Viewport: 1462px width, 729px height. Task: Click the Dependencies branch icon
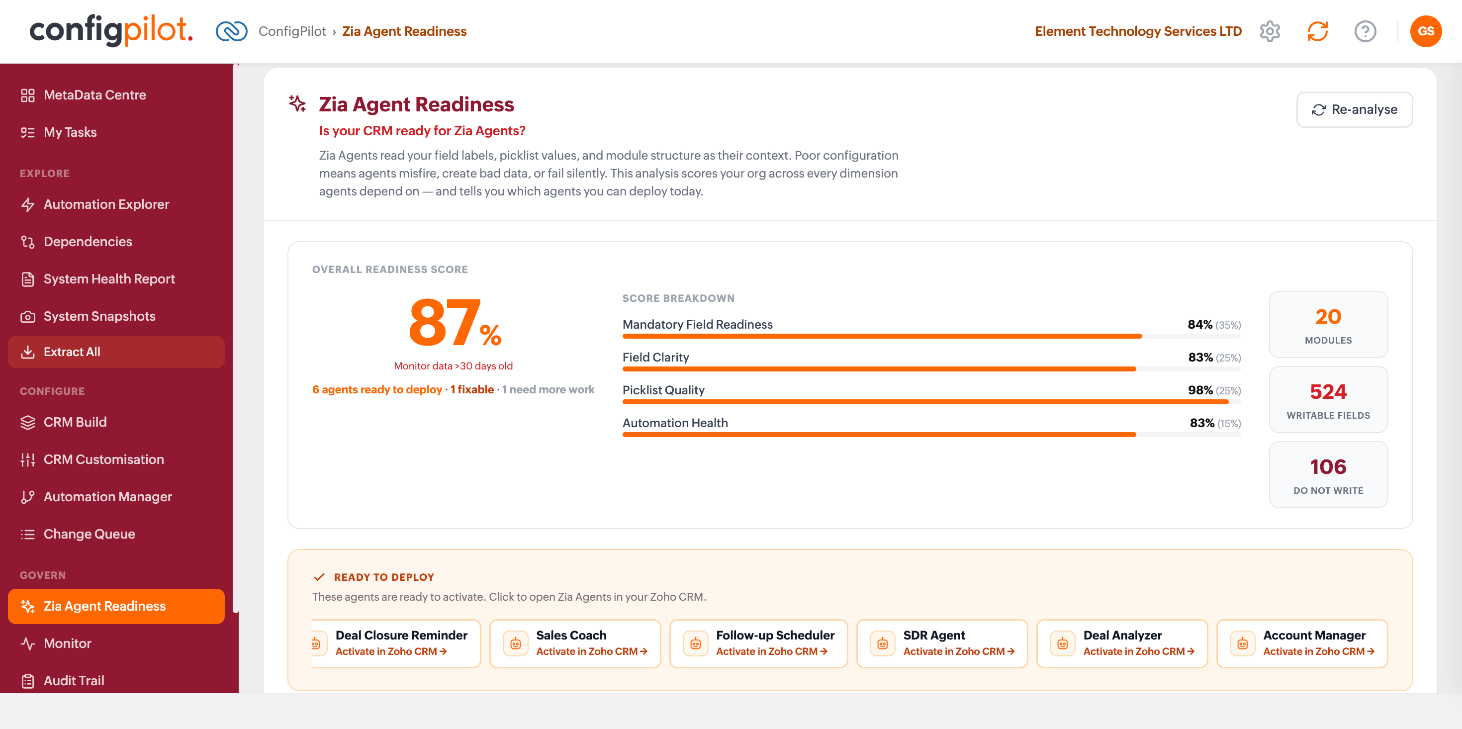tap(27, 242)
